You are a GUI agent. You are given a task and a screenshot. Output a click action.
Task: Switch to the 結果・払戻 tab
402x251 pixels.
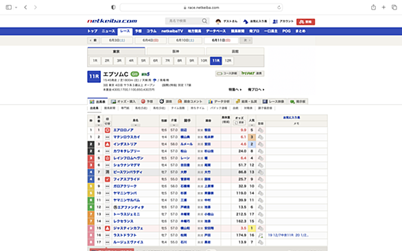pyautogui.click(x=246, y=101)
